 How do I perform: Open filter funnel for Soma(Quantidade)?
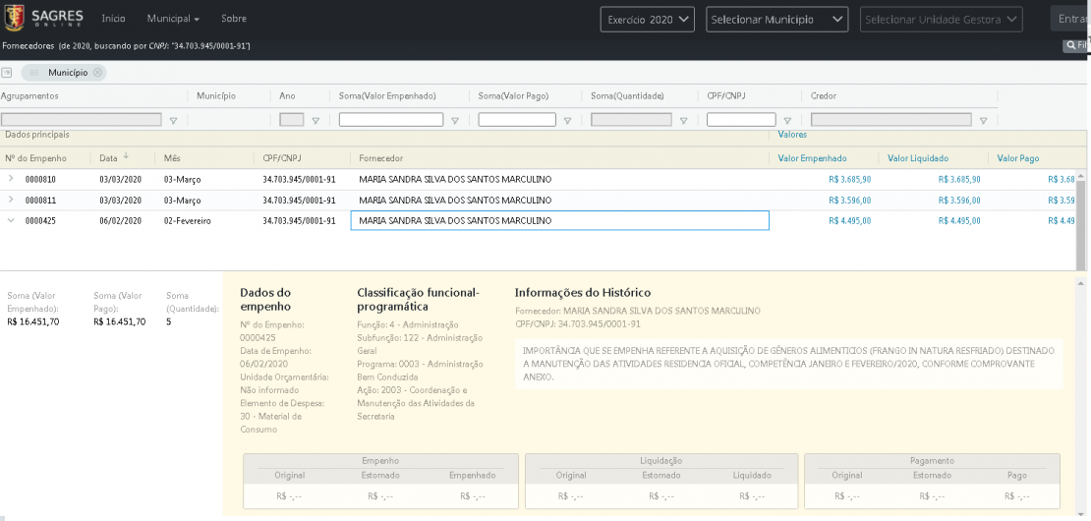point(682,121)
